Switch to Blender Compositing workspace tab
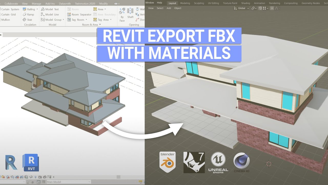The width and height of the screenshot is (328, 185). point(291,3)
